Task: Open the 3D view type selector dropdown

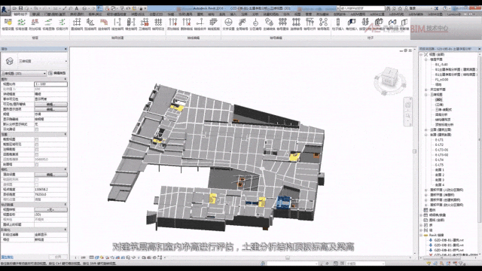Action: (x=23, y=74)
